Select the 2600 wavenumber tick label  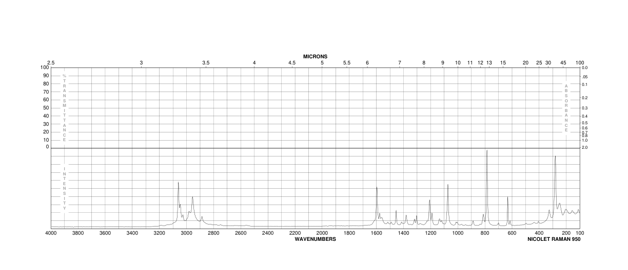241,233
